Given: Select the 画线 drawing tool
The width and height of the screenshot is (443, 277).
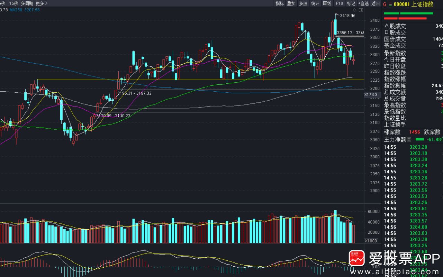Looking at the screenshot, I should (327, 3).
